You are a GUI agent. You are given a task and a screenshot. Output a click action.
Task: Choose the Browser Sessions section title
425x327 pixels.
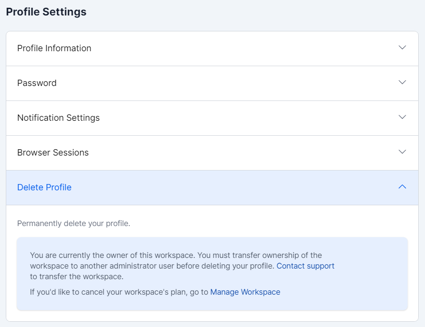click(x=53, y=153)
